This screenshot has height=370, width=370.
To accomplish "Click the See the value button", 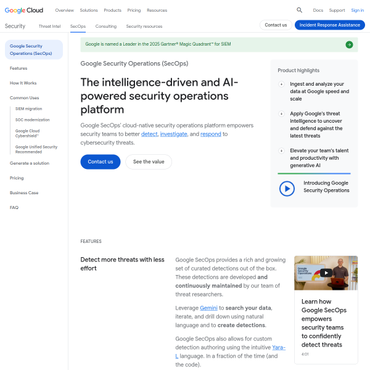I will click(x=149, y=162).
